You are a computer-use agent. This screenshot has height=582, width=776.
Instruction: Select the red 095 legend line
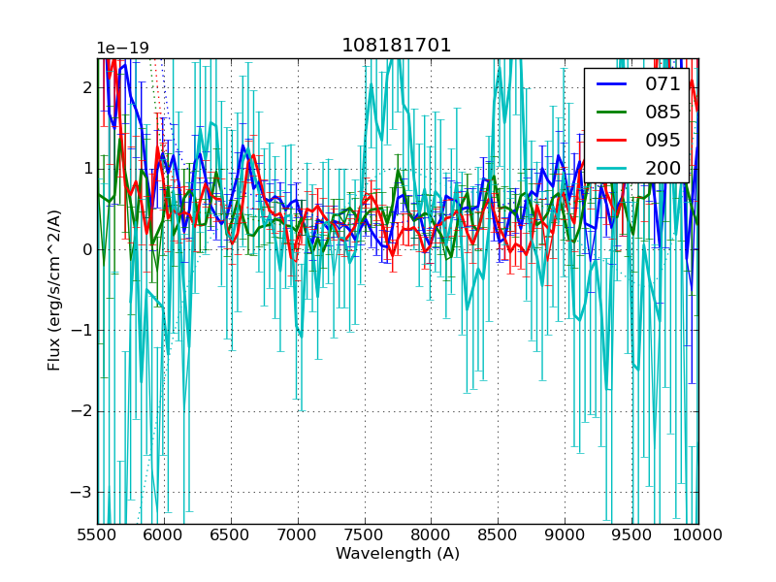[x=612, y=140]
